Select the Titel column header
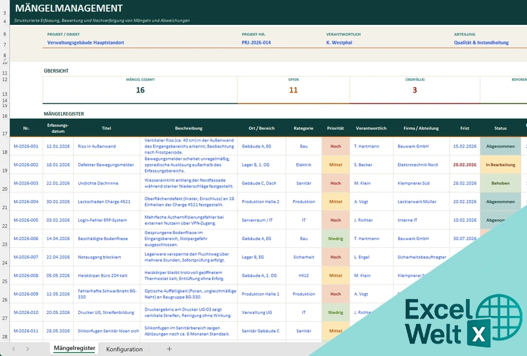Viewport: 527px width, 356px height. (106, 128)
